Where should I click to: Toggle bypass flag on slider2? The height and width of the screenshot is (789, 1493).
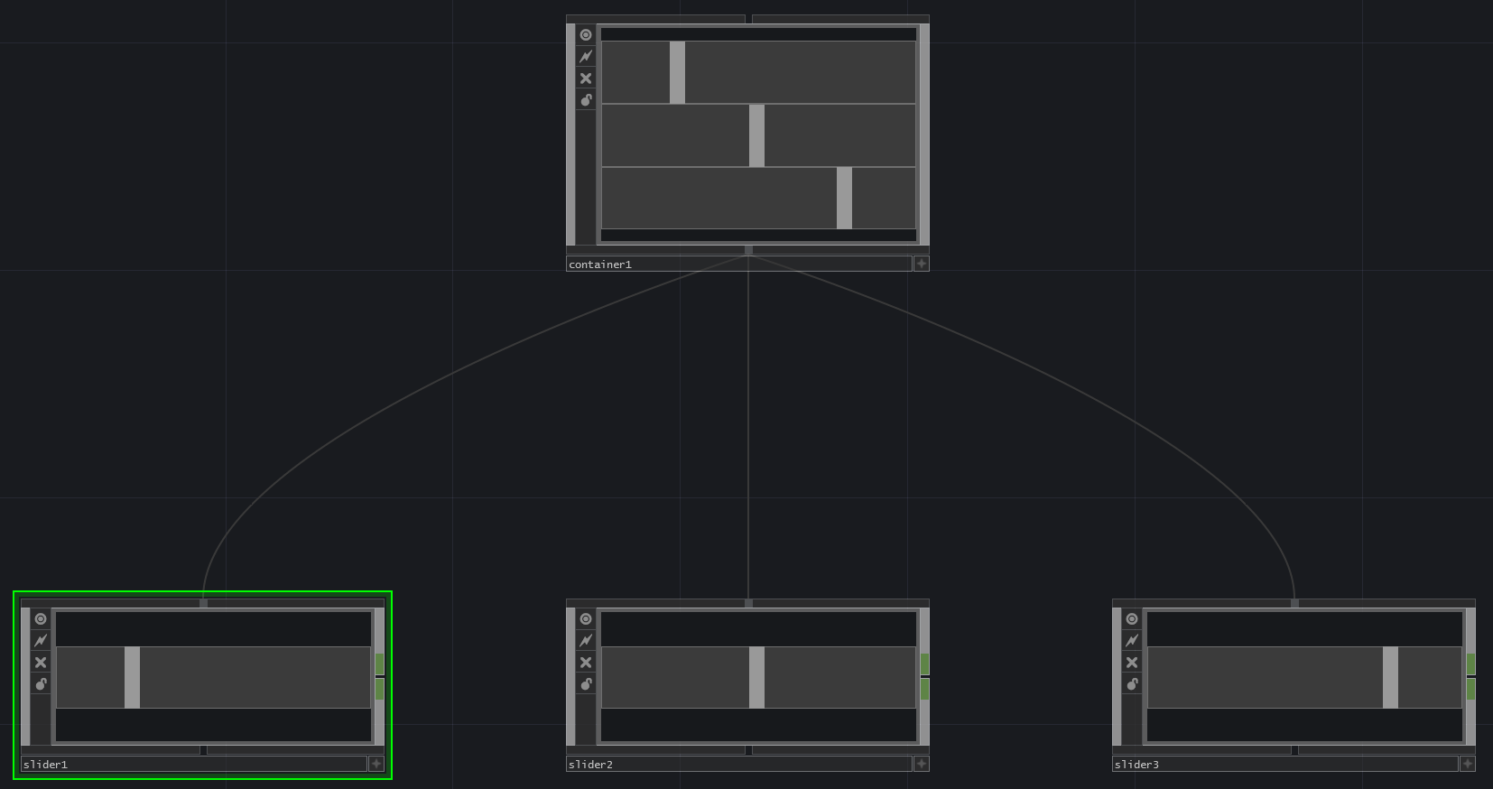point(586,663)
